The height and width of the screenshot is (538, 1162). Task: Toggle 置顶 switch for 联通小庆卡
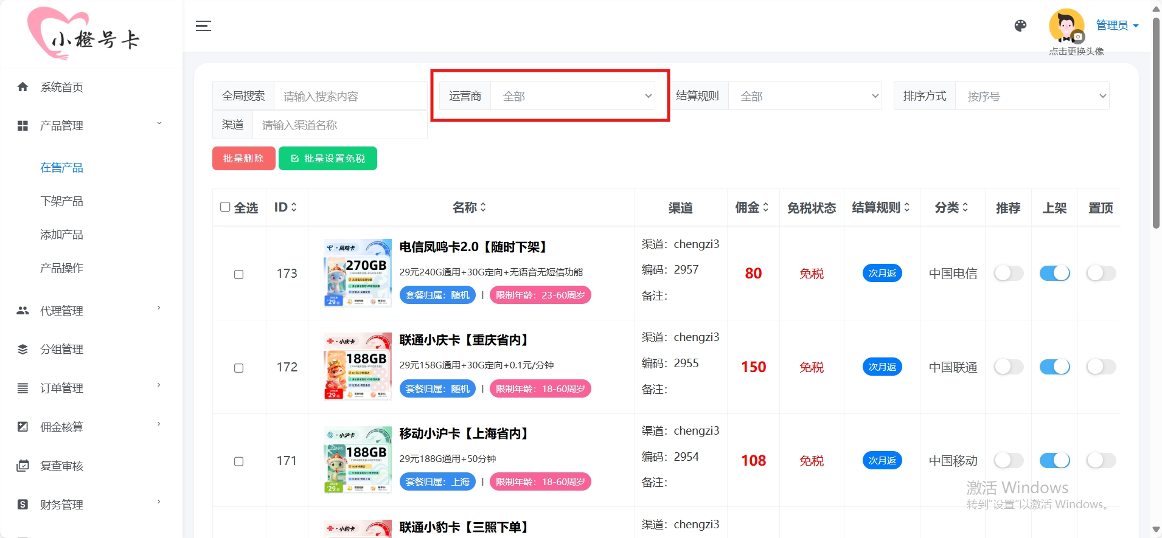(1101, 367)
